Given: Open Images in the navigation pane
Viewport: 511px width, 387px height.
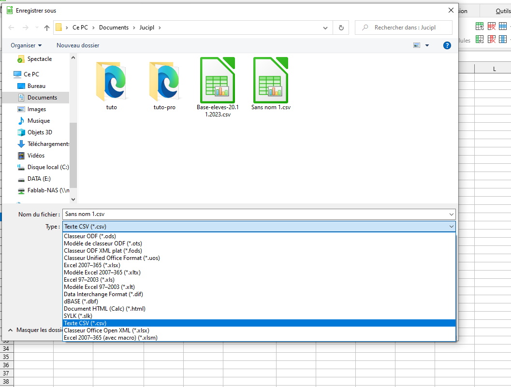Looking at the screenshot, I should [37, 109].
